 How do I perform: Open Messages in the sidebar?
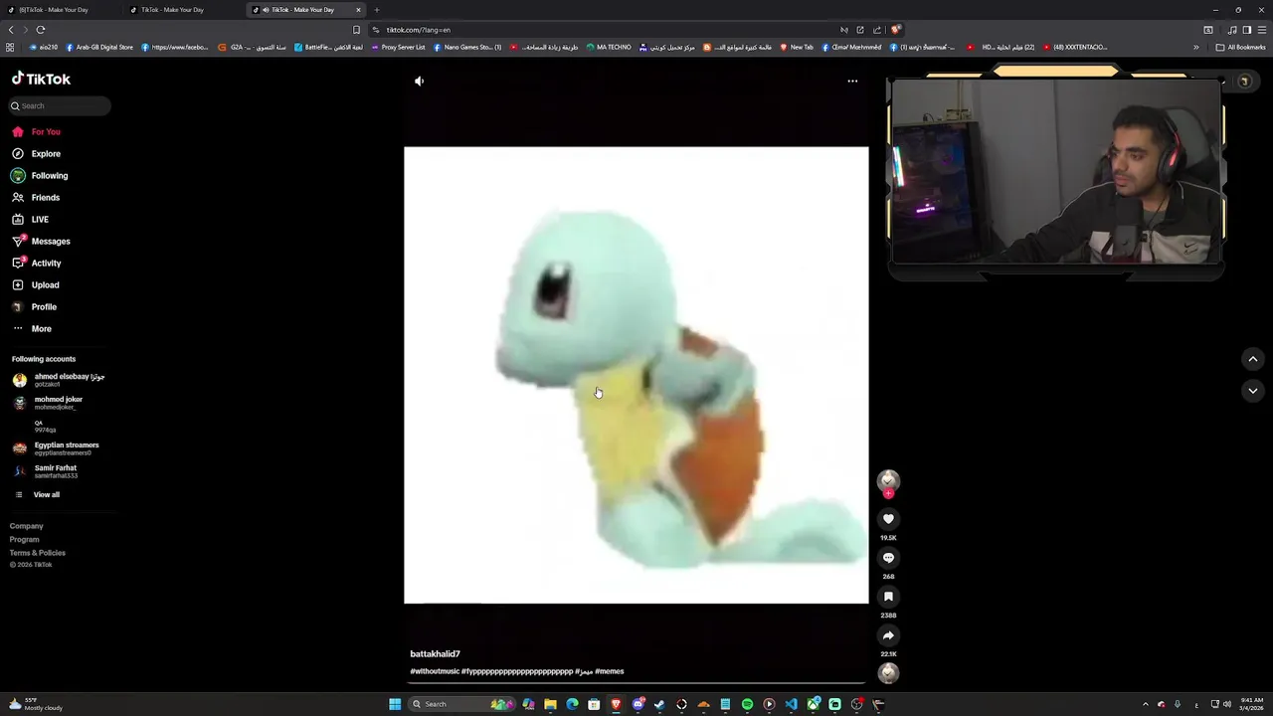coord(41,242)
